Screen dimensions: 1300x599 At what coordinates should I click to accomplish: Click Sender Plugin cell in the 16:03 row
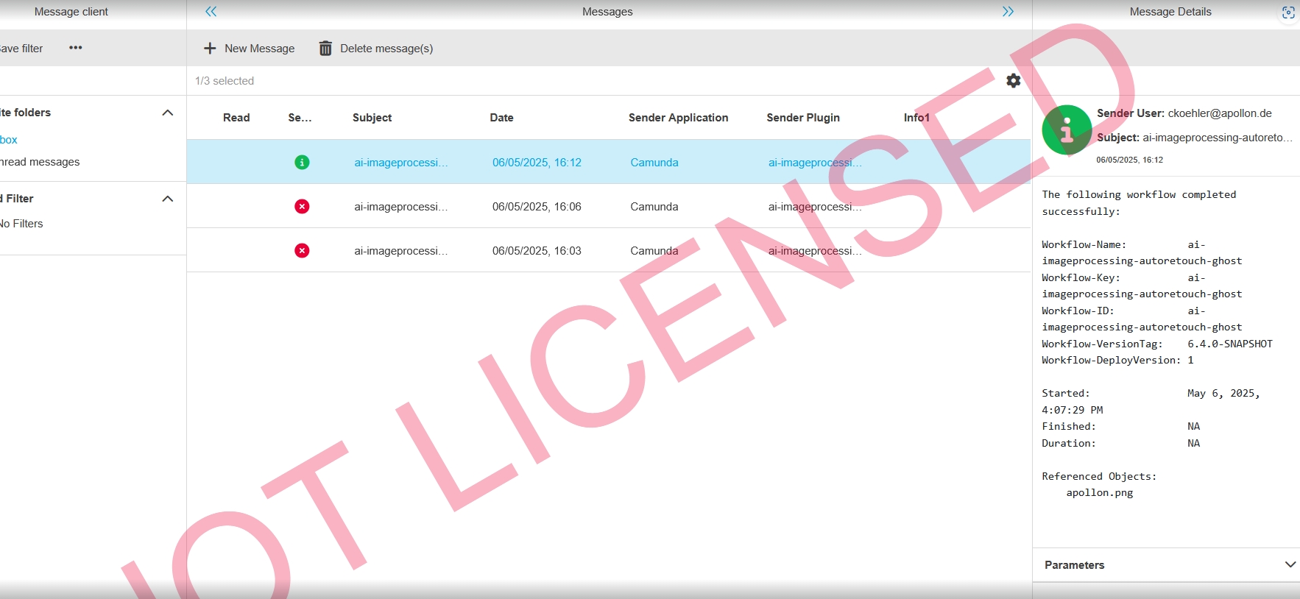click(x=815, y=251)
